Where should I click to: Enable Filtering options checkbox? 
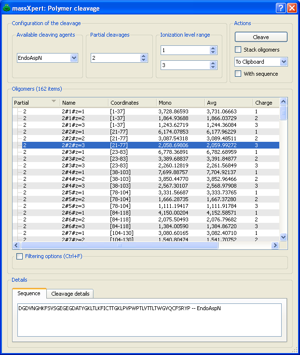pos(20,256)
